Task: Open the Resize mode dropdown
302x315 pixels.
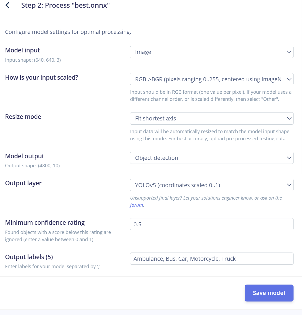Action: coord(211,118)
